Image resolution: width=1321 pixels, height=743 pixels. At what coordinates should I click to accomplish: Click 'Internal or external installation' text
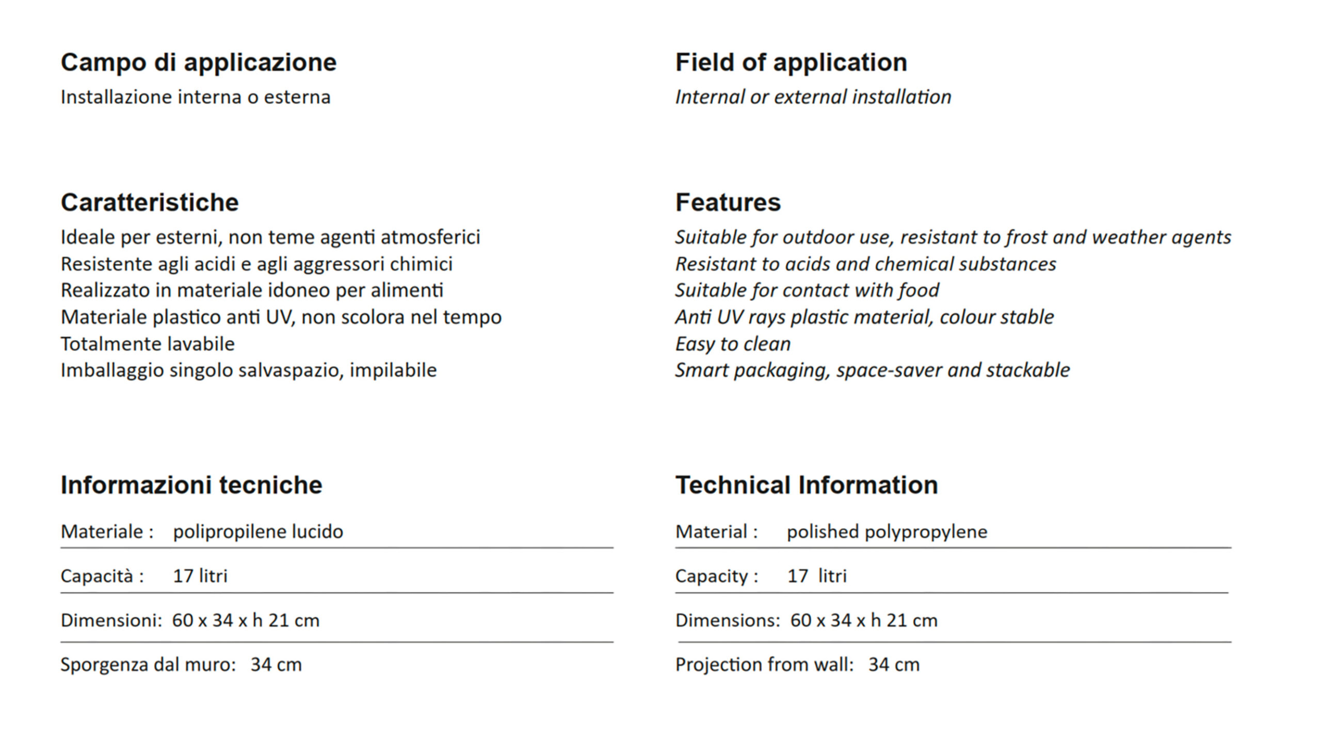[813, 97]
